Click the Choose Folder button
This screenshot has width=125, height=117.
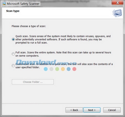(x=33, y=82)
